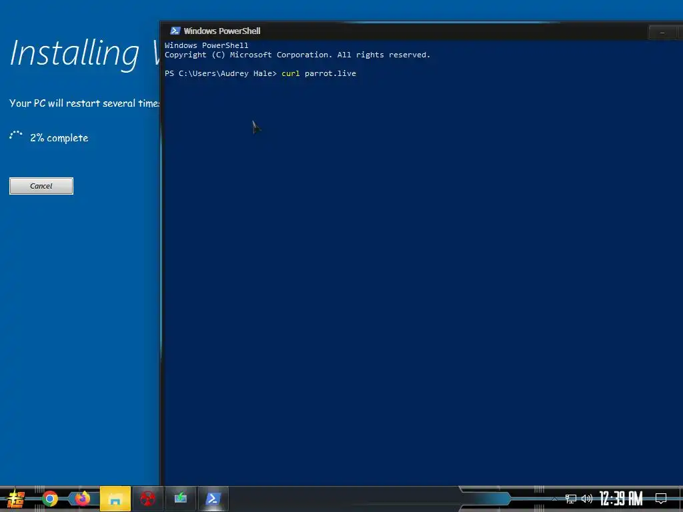
Task: Open the 12:39 AM clock flyout
Action: (x=621, y=499)
